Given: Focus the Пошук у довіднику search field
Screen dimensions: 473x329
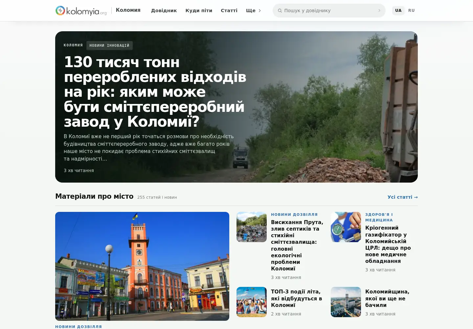Looking at the screenshot, I should [329, 11].
